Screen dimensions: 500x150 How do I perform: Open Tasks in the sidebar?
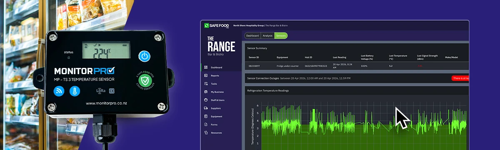(x=214, y=84)
